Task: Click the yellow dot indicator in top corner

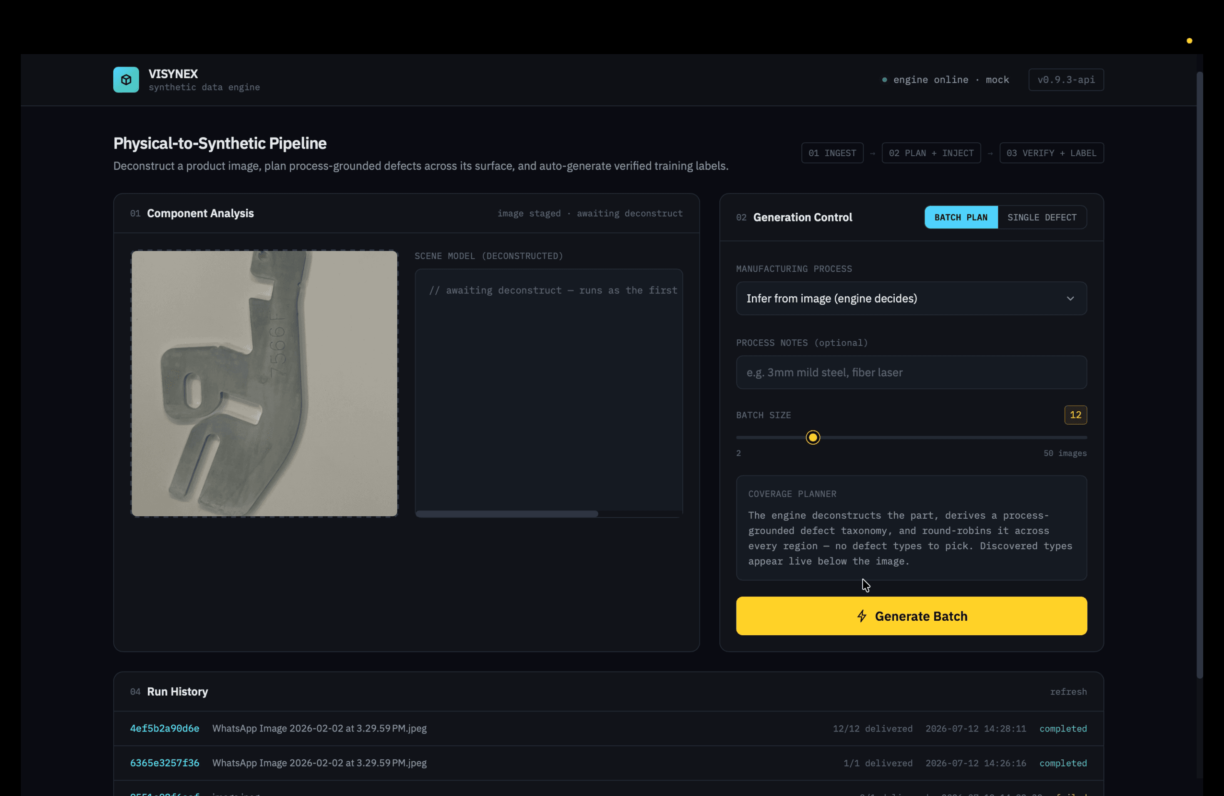Action: [x=1189, y=41]
